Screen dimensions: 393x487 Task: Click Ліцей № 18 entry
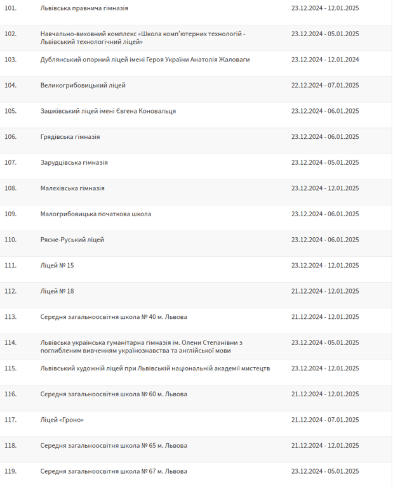tap(57, 291)
